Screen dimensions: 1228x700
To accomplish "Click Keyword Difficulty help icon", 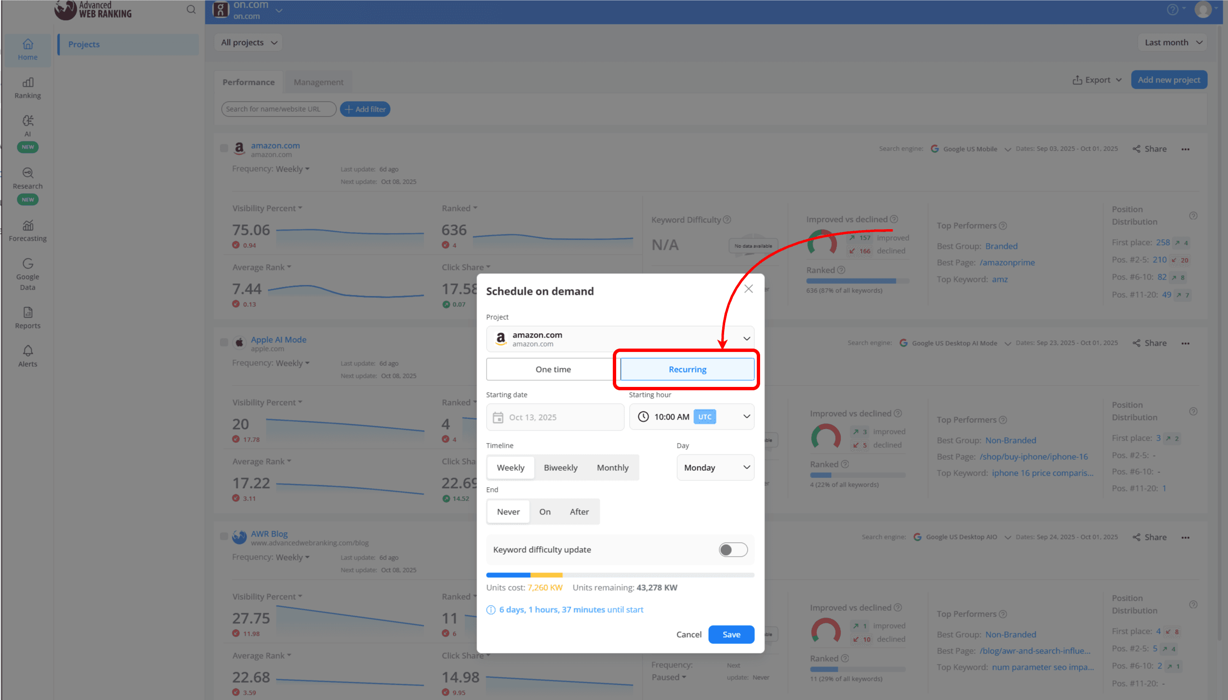I will 727,220.
